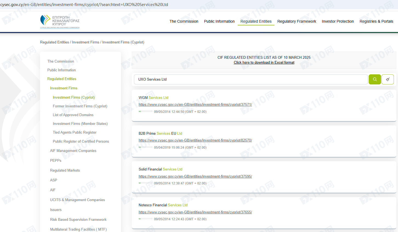
Task: Click the clear search broom icon
Action: (388, 79)
